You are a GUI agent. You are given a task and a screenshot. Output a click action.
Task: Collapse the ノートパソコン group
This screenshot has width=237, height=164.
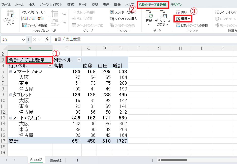[x=11, y=118]
